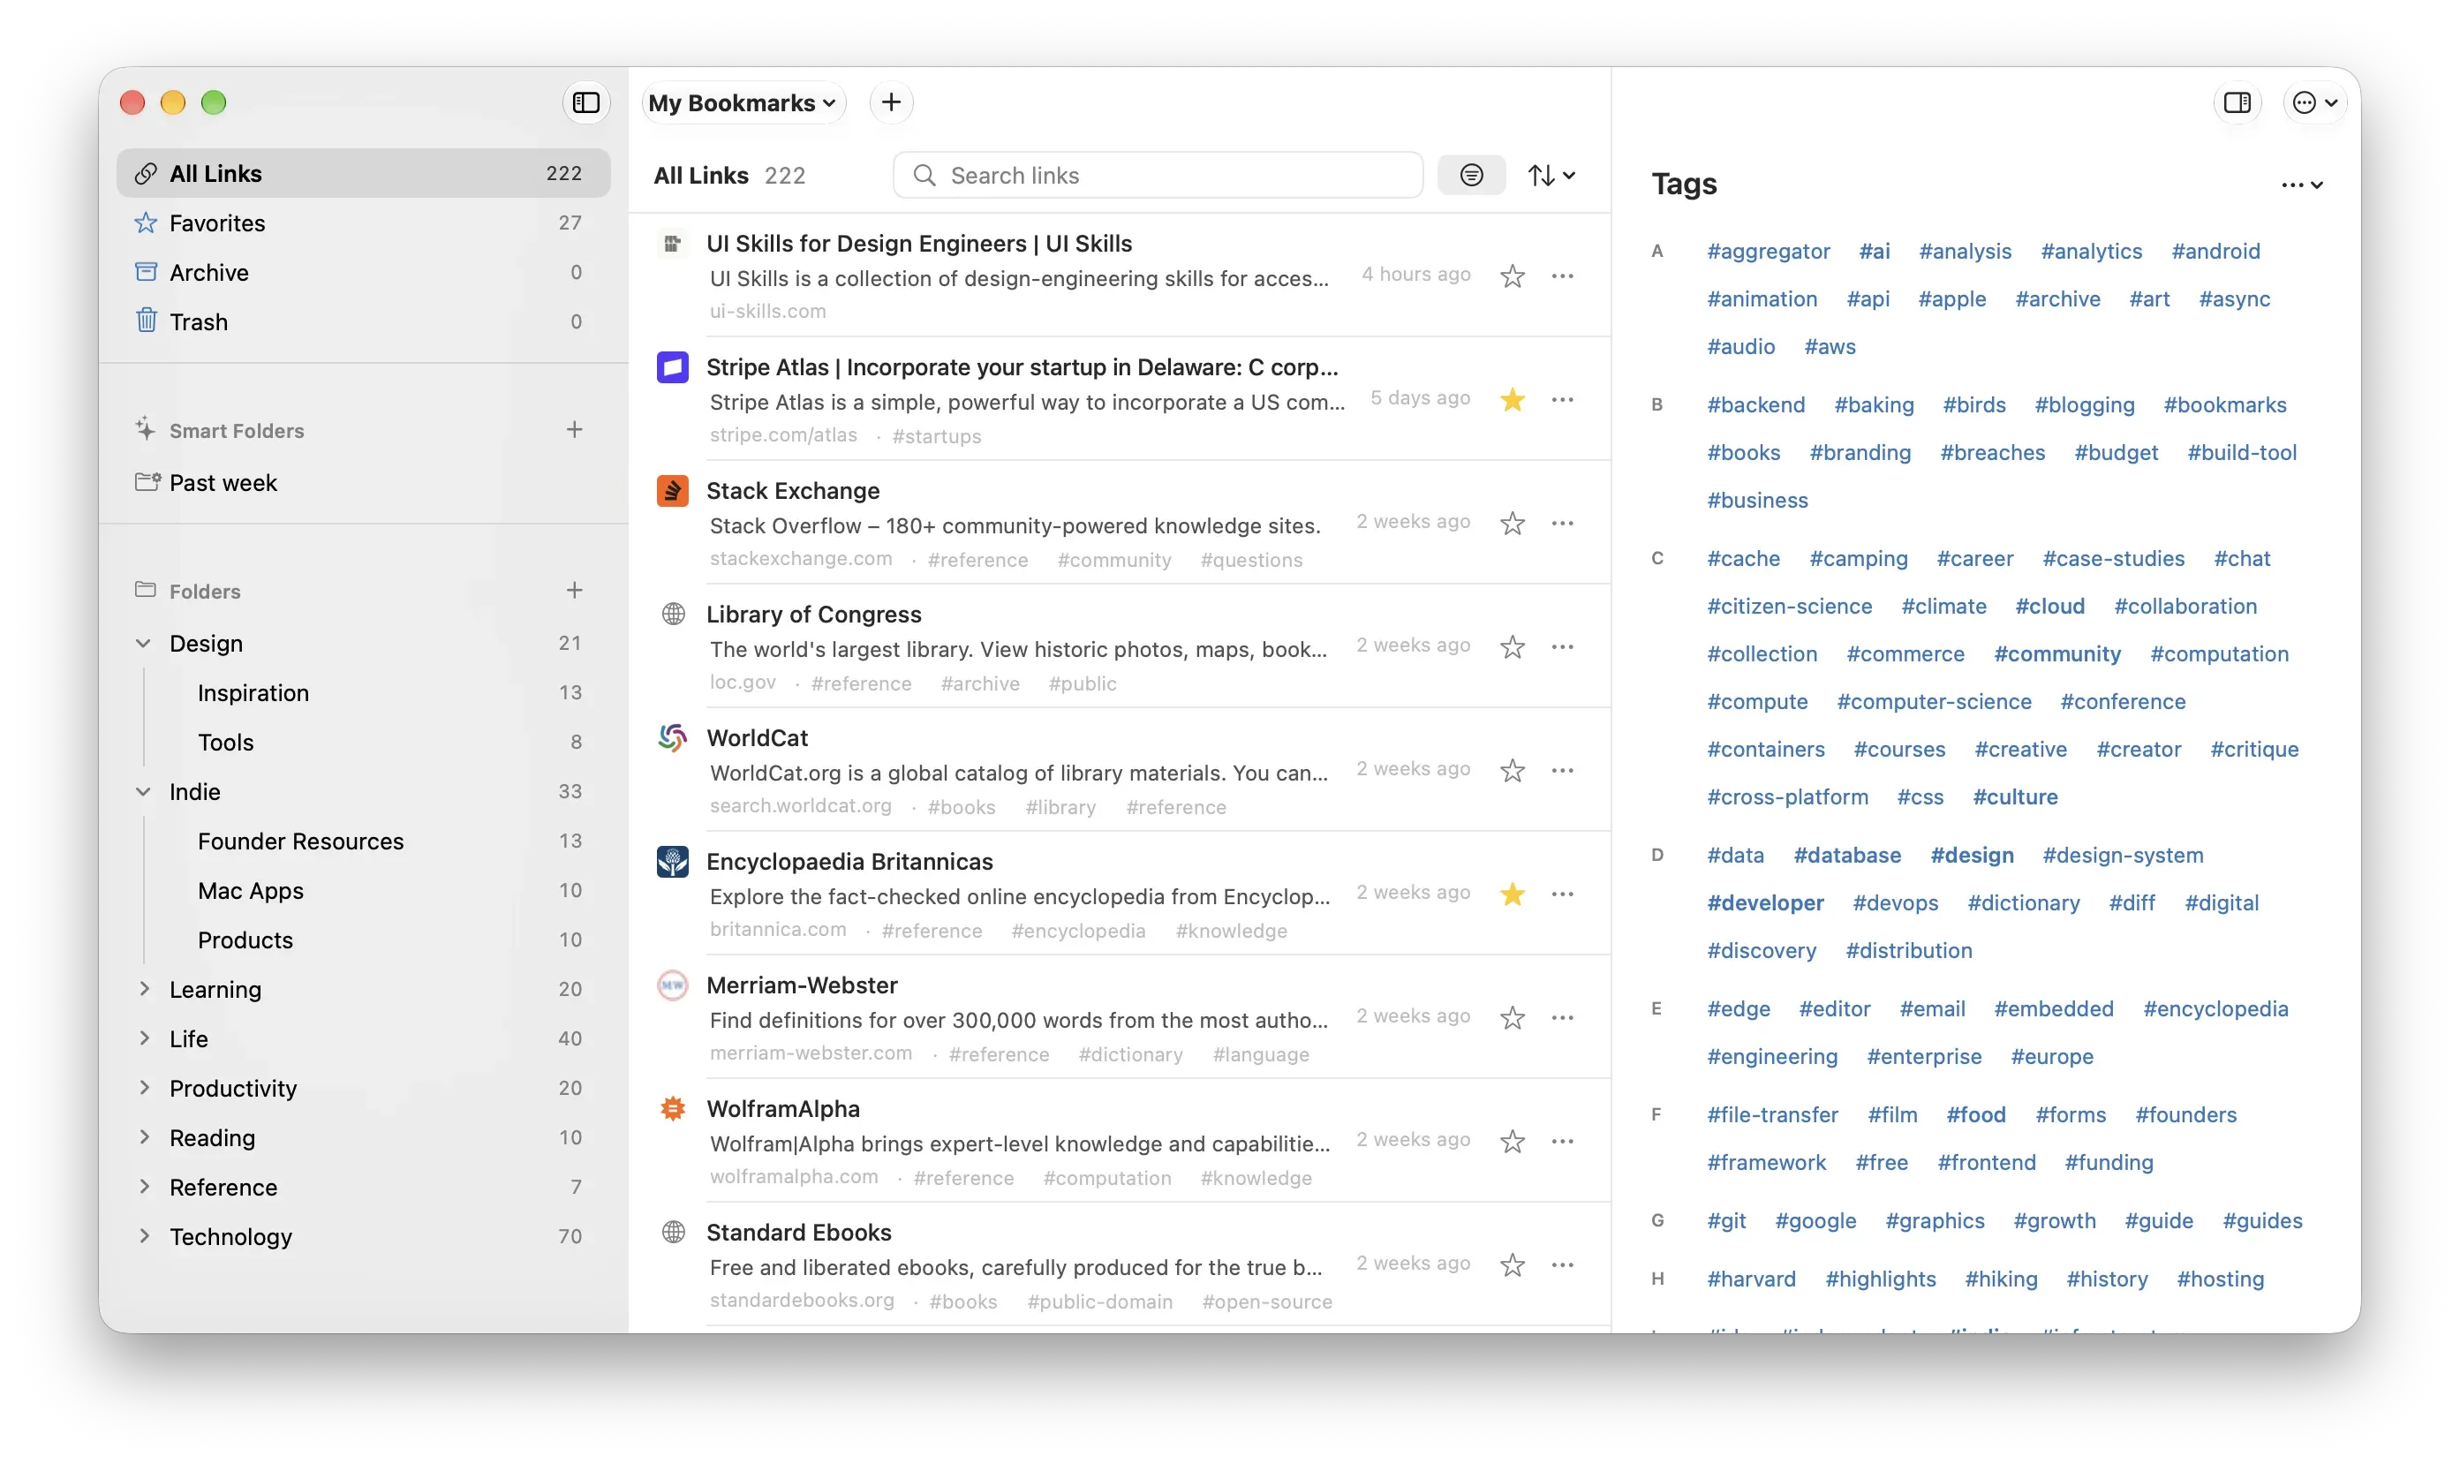Image resolution: width=2460 pixels, height=1464 pixels.
Task: Open the filter options icon
Action: click(1471, 176)
